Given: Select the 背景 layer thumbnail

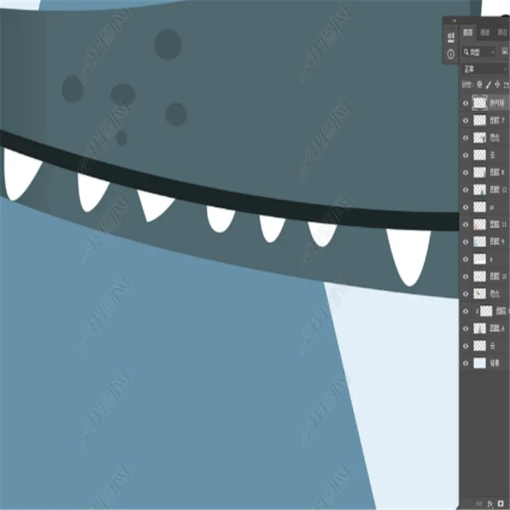Looking at the screenshot, I should pyautogui.click(x=479, y=363).
